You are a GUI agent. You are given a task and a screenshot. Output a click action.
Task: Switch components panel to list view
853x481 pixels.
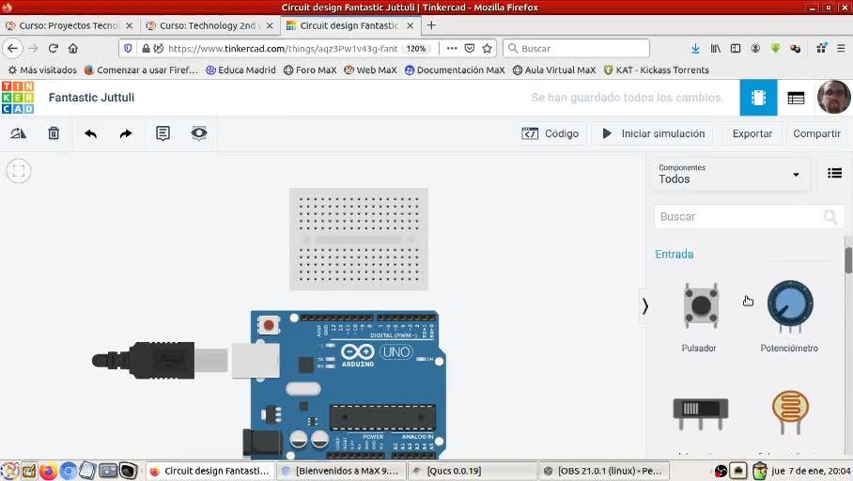coord(834,174)
